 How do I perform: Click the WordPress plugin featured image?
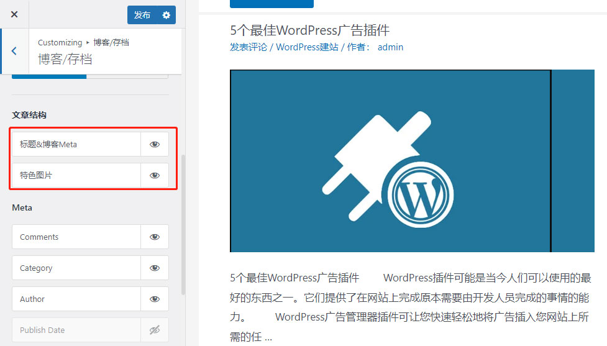pyautogui.click(x=412, y=161)
